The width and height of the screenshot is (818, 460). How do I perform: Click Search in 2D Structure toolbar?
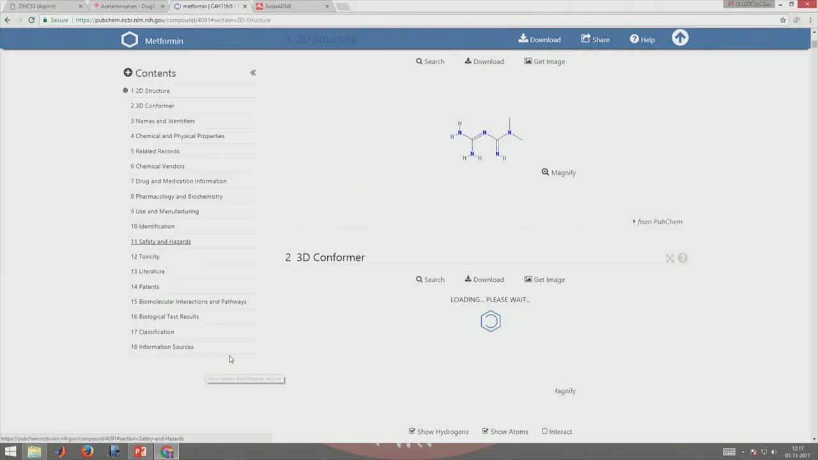(x=430, y=61)
